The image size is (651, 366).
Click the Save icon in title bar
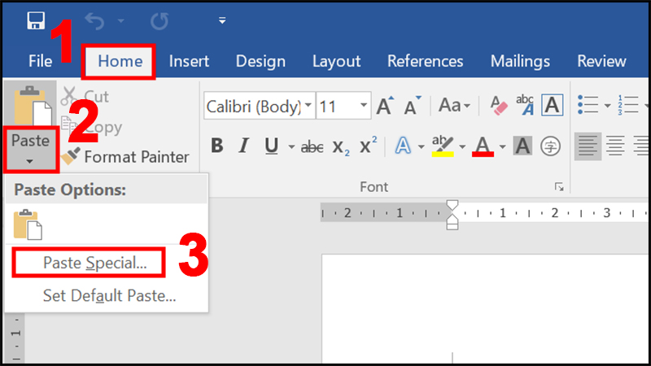[35, 20]
